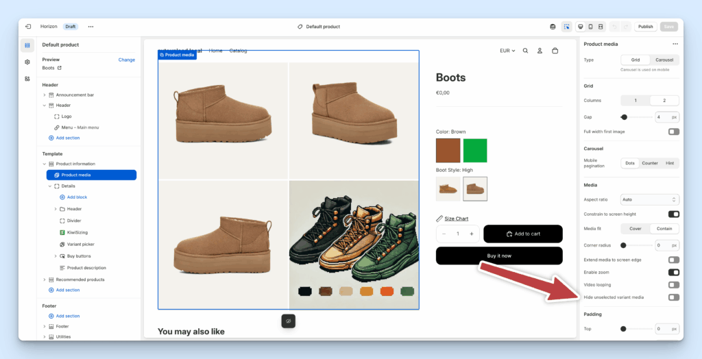Enable Hide unselected variant media toggle
The height and width of the screenshot is (359, 702).
click(x=673, y=297)
